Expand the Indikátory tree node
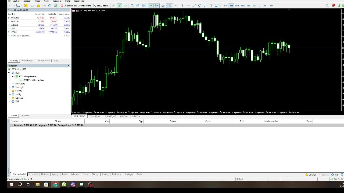 click(9, 84)
